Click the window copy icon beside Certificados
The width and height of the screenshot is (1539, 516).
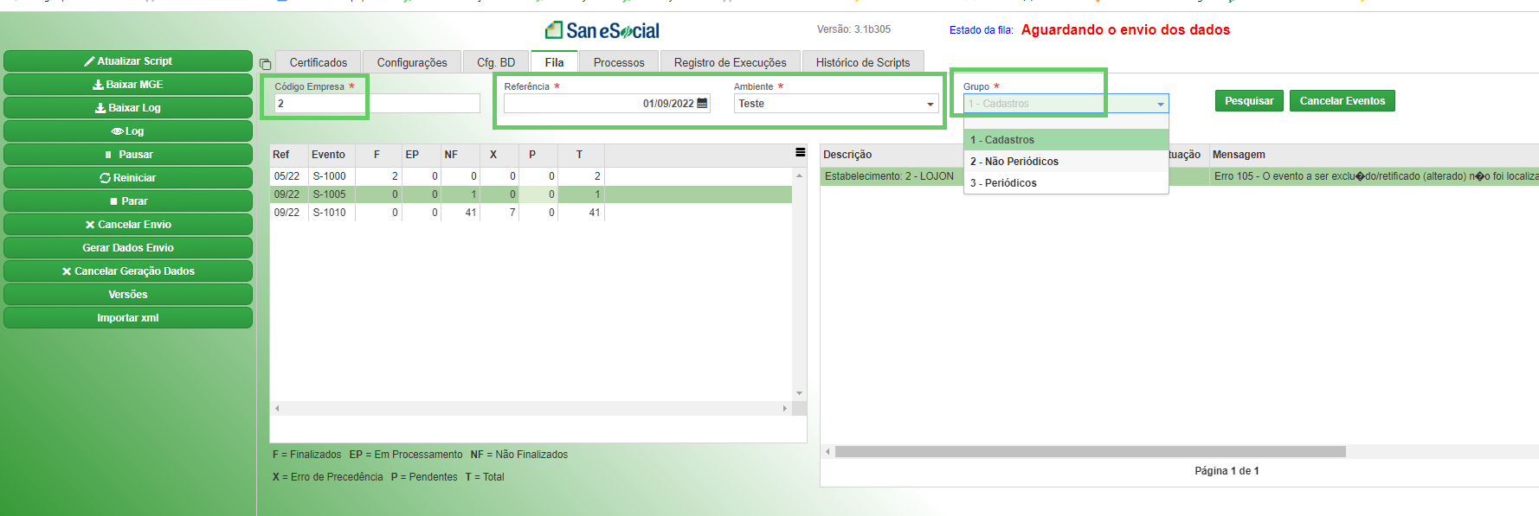(266, 64)
